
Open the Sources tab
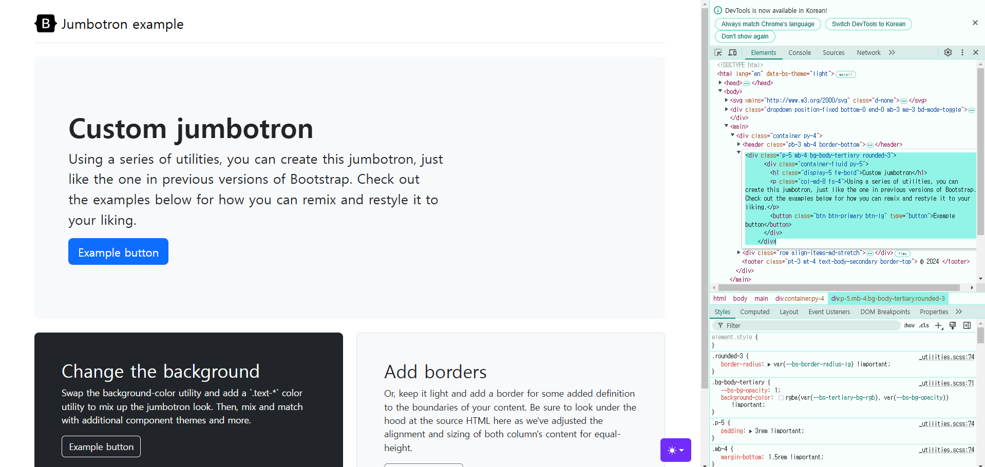coord(834,53)
